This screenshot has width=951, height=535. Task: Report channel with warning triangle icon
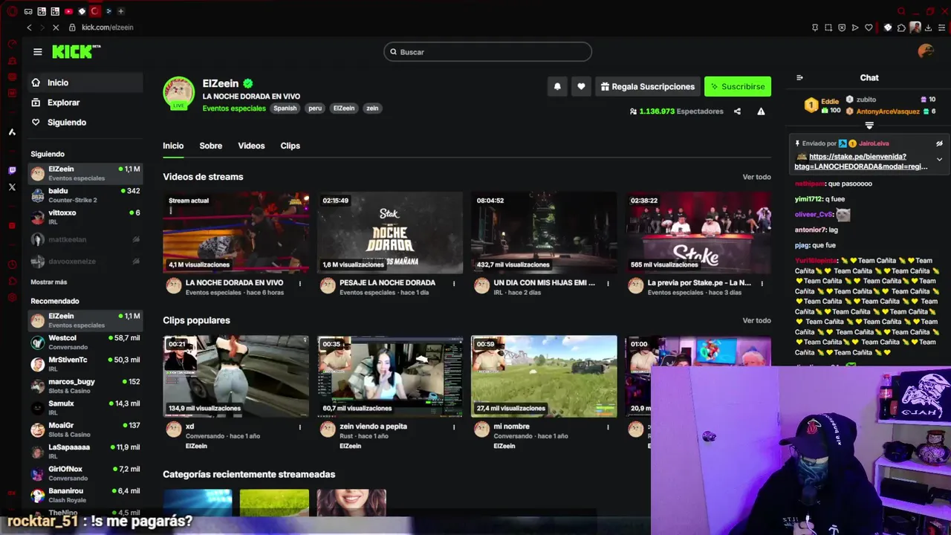[761, 111]
